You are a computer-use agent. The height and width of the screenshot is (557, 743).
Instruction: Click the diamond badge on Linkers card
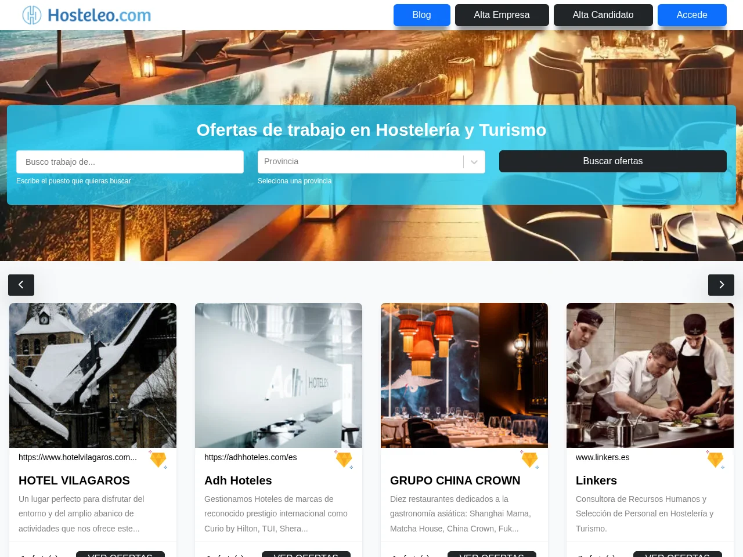tap(715, 460)
